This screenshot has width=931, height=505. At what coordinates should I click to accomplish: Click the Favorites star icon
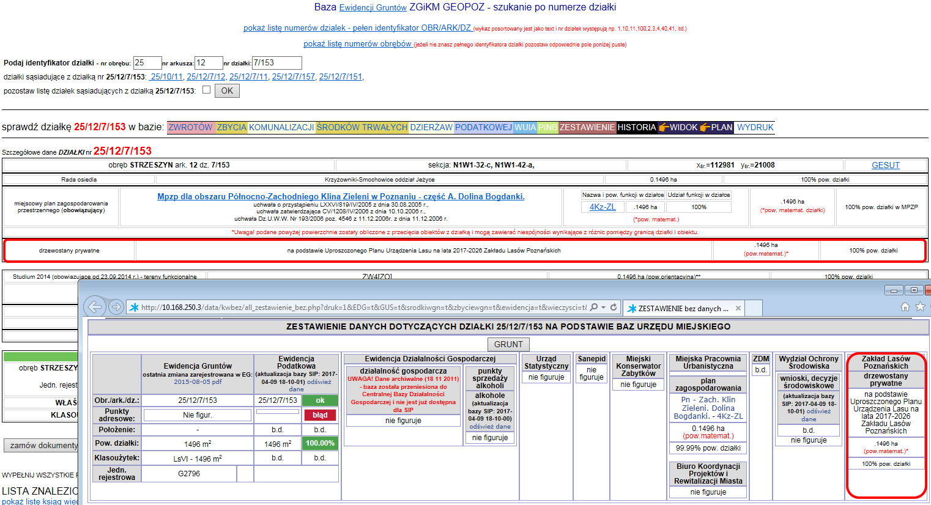pos(920,307)
